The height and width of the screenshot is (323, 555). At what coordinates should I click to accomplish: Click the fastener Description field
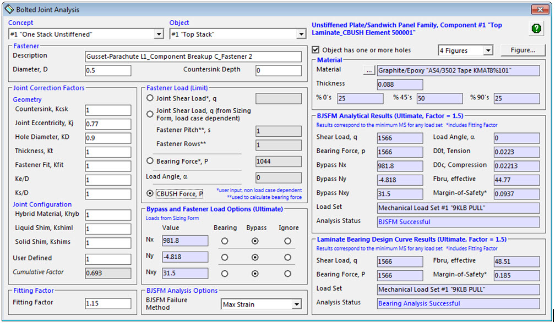click(193, 57)
